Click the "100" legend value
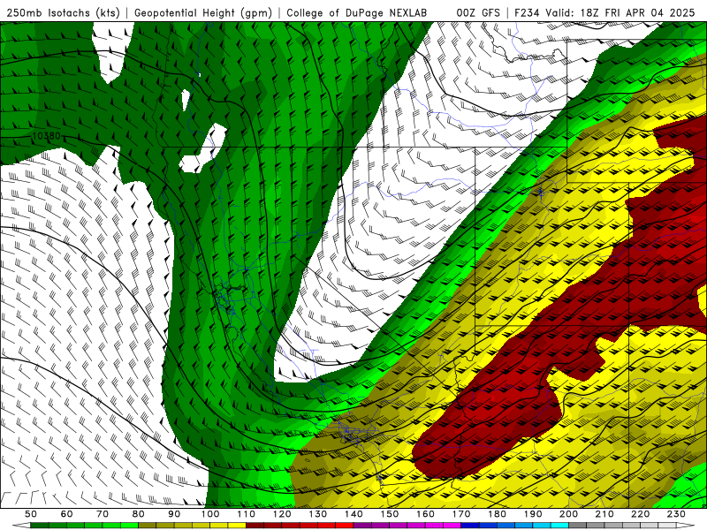This screenshot has width=707, height=530. (210, 514)
